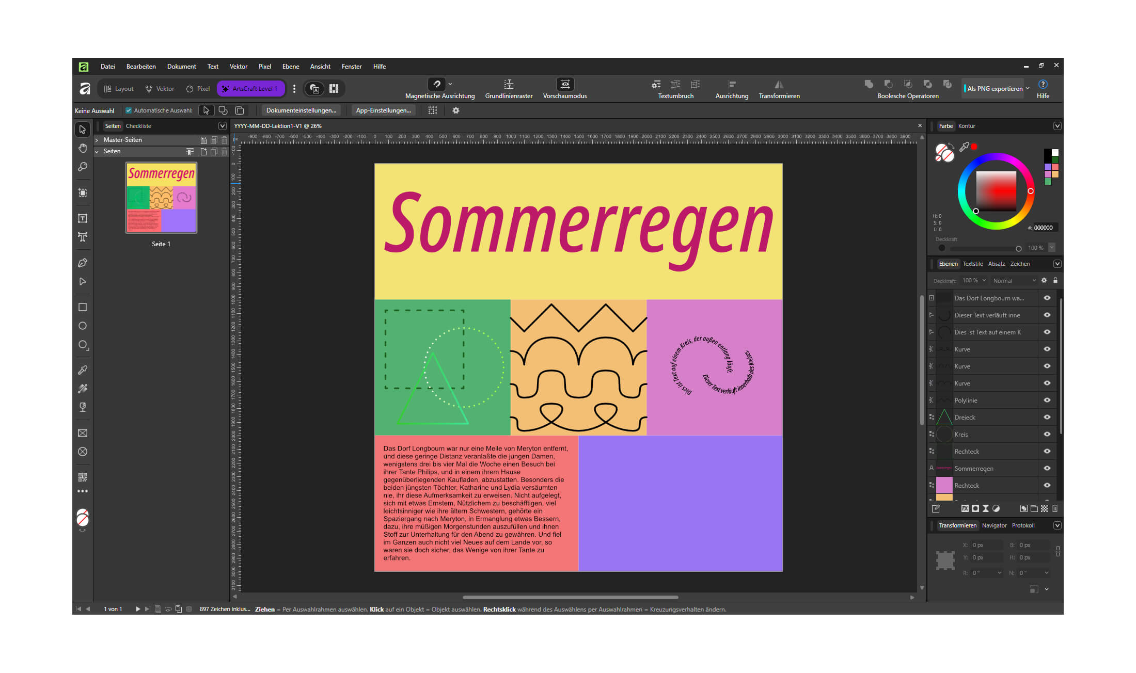The height and width of the screenshot is (673, 1136).
Task: Hide the Kreis layer
Action: point(1047,435)
